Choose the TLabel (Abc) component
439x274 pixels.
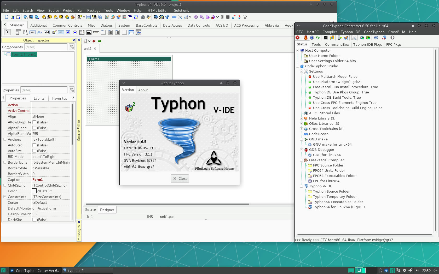40,32
